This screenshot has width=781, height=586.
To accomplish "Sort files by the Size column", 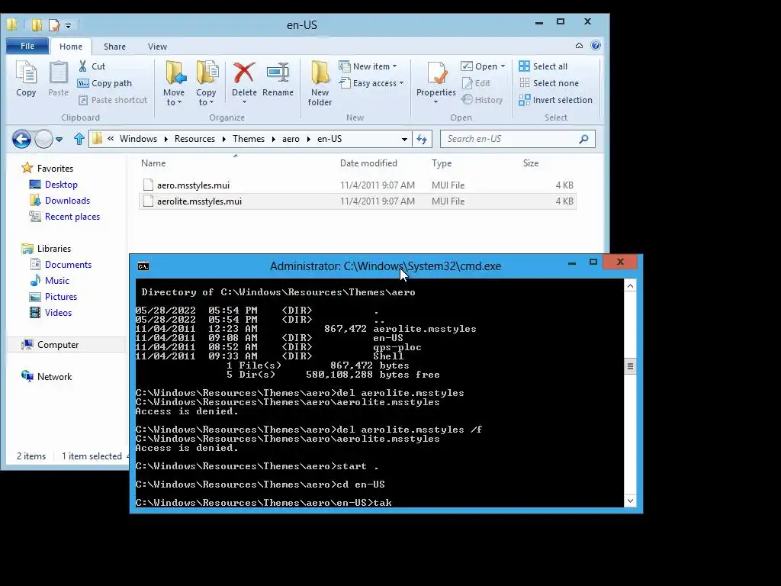I will click(531, 163).
